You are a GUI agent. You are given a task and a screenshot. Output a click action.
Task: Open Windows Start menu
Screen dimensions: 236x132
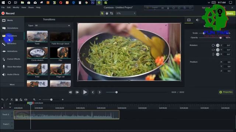click(x=3, y=3)
